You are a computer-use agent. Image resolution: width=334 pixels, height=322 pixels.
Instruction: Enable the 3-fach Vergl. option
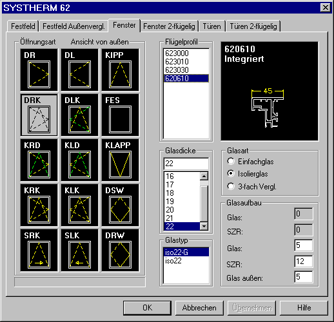pyautogui.click(x=231, y=186)
